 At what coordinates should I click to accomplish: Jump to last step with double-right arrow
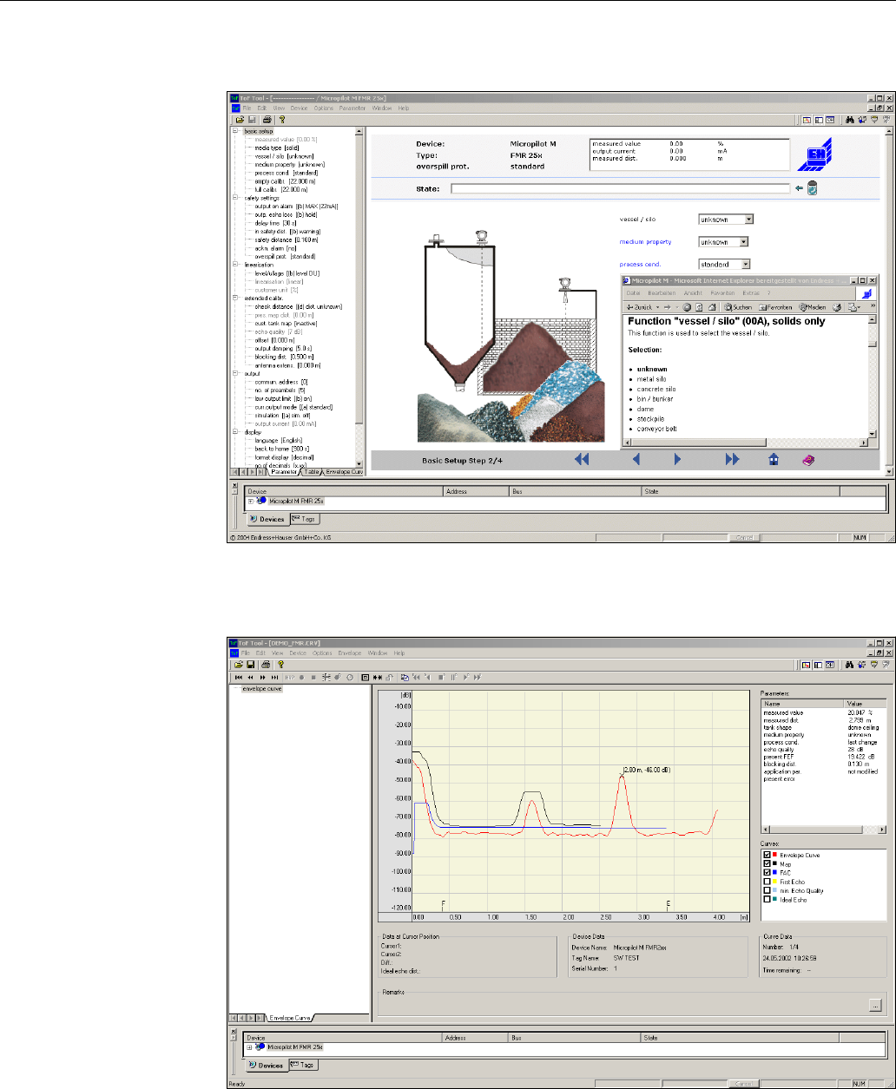(x=732, y=461)
